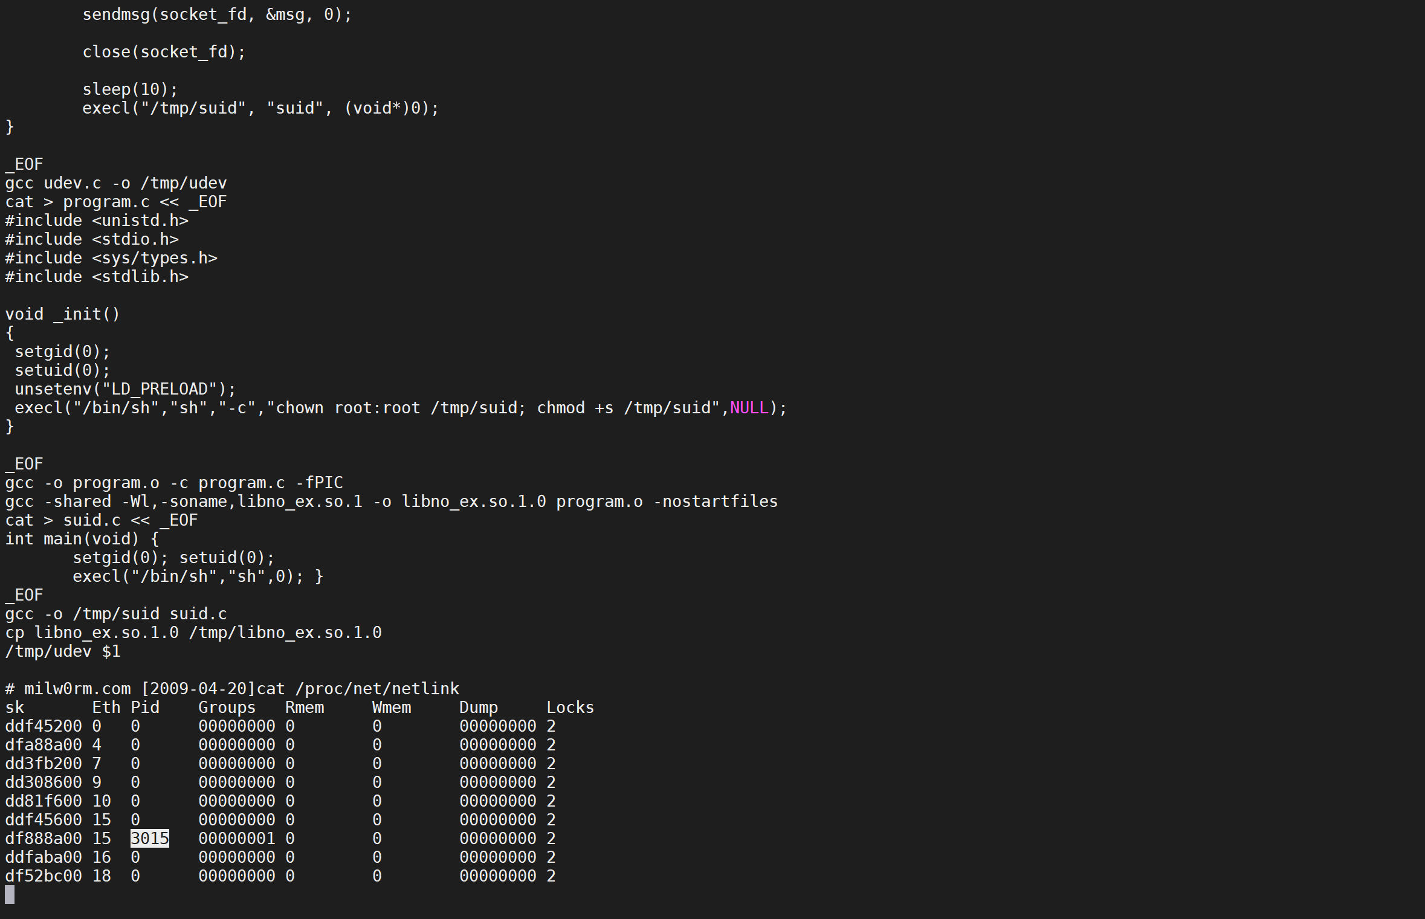Click the unsetenv("LD_PRELOAD") line

[125, 389]
